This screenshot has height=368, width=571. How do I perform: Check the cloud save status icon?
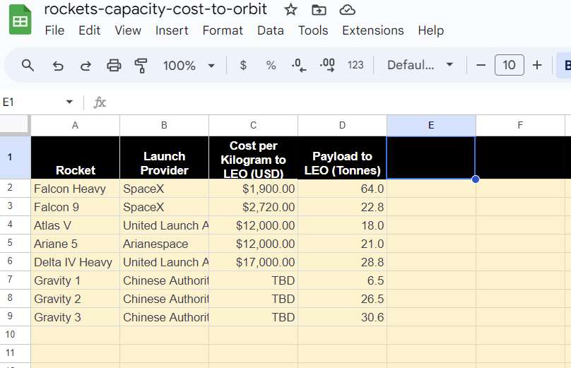pyautogui.click(x=347, y=10)
